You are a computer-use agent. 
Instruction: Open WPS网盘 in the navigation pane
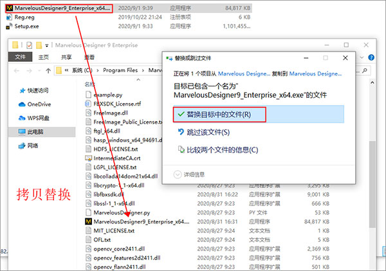tap(39, 118)
